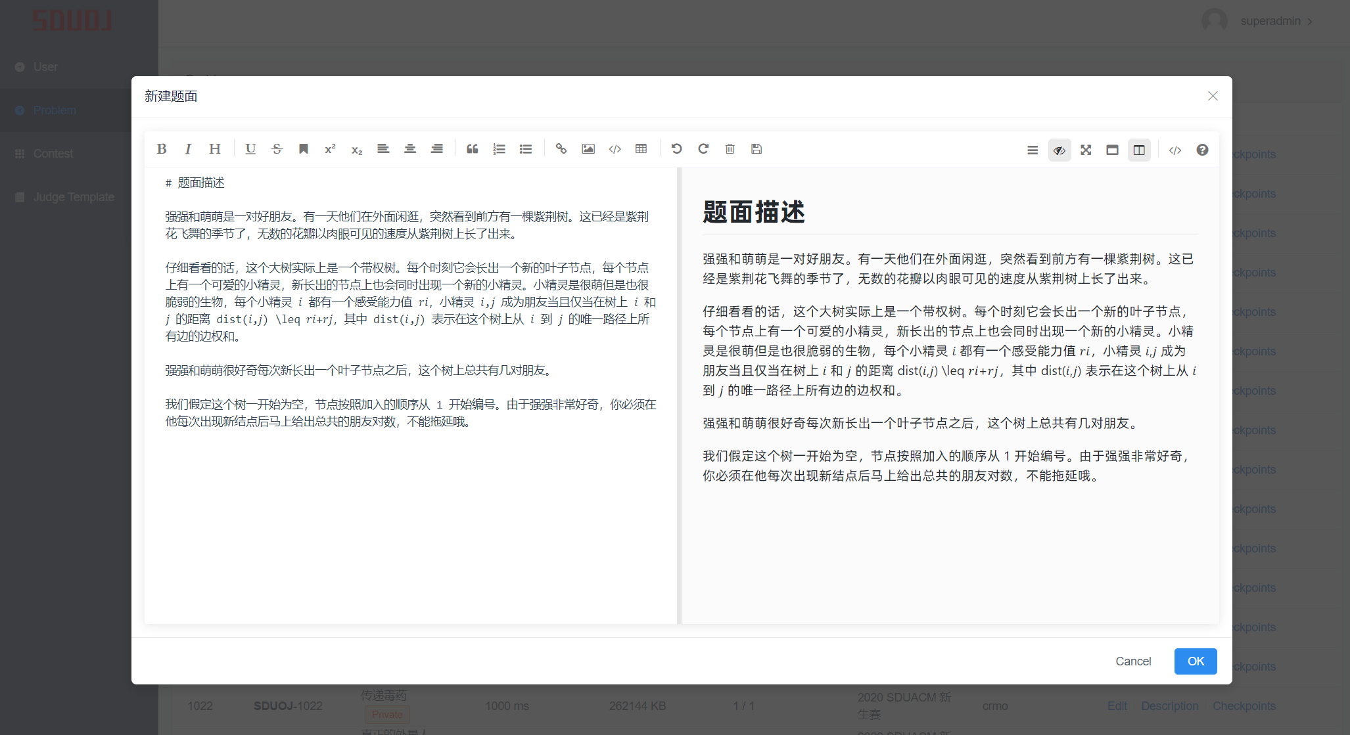Viewport: 1350px width, 735px height.
Task: Click the Private tag in row 1022
Action: 387,715
